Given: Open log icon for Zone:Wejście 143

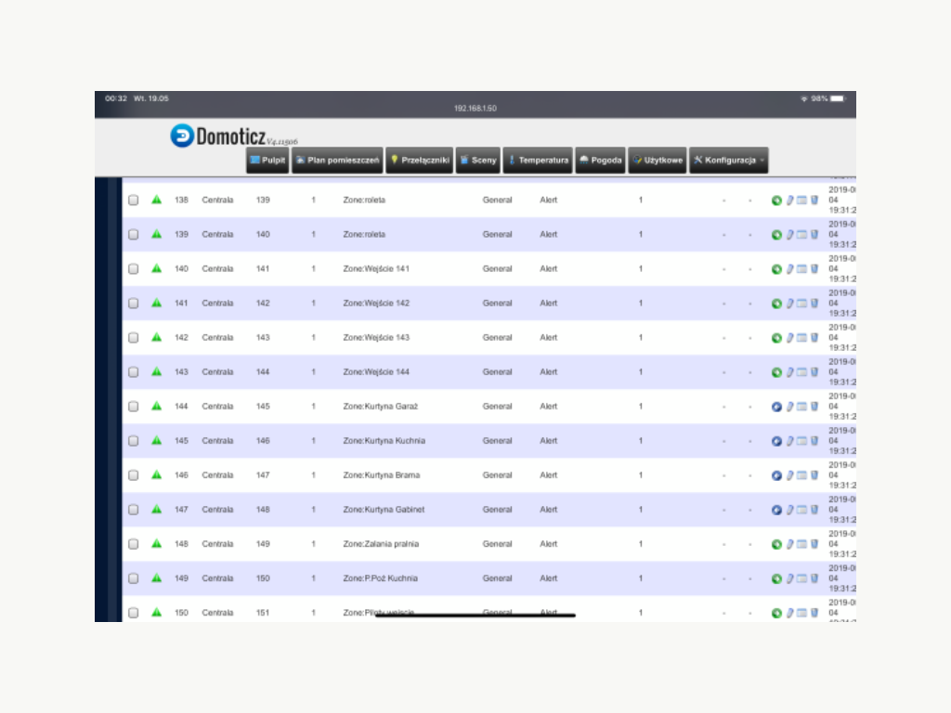Looking at the screenshot, I should pyautogui.click(x=801, y=338).
